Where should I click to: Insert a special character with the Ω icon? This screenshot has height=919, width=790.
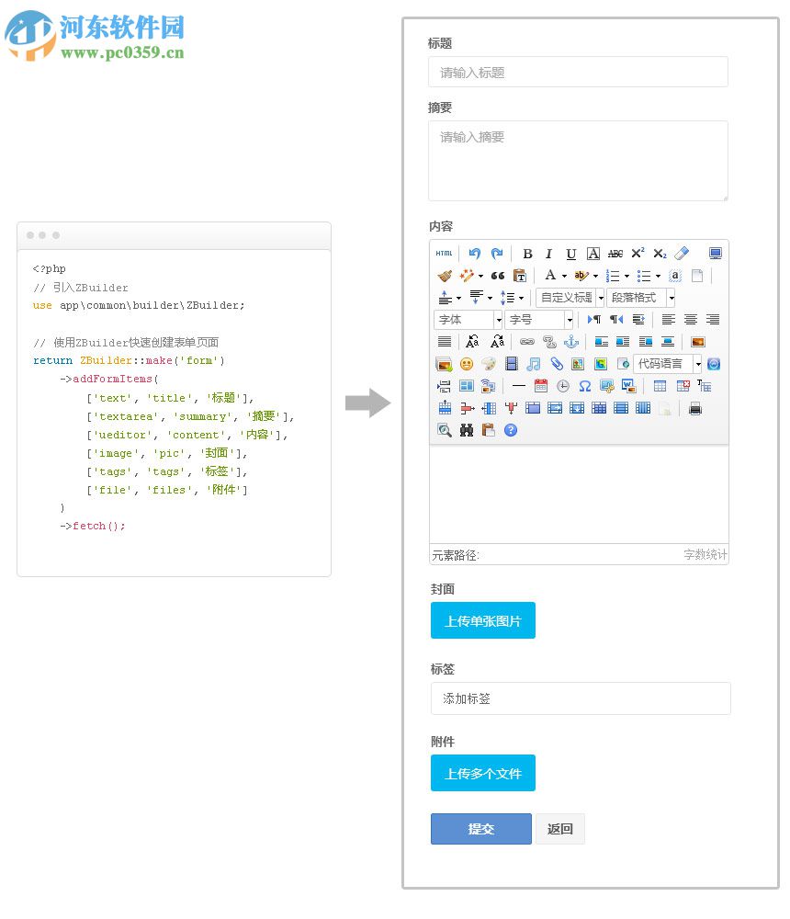(x=585, y=385)
